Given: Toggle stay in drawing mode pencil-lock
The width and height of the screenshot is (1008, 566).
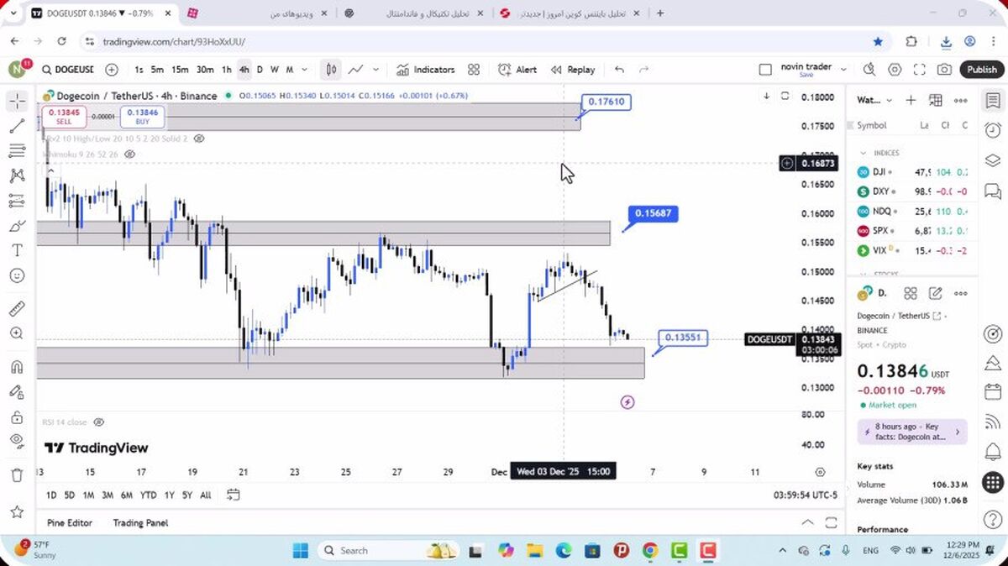Looking at the screenshot, I should click(17, 392).
